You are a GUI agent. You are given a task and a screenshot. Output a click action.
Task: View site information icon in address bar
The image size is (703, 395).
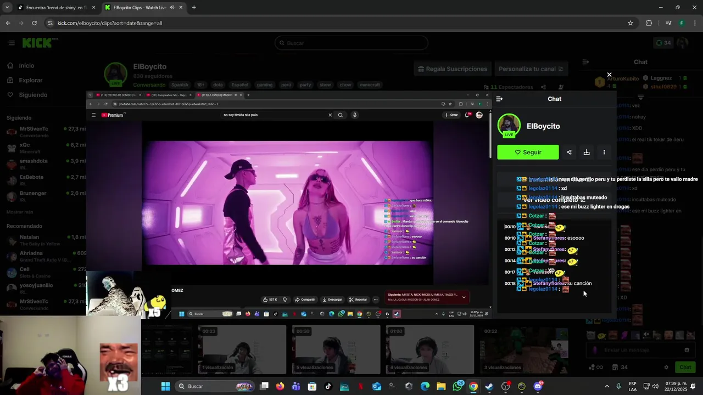51,23
